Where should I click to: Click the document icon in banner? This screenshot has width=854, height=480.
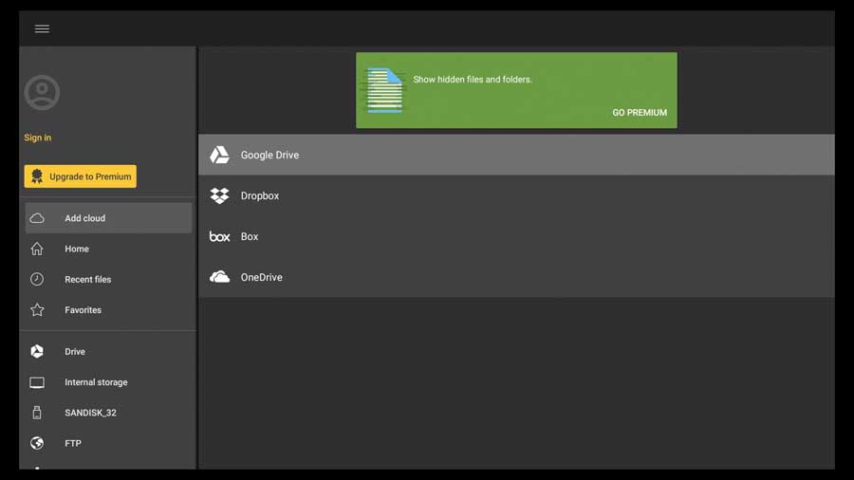[384, 90]
